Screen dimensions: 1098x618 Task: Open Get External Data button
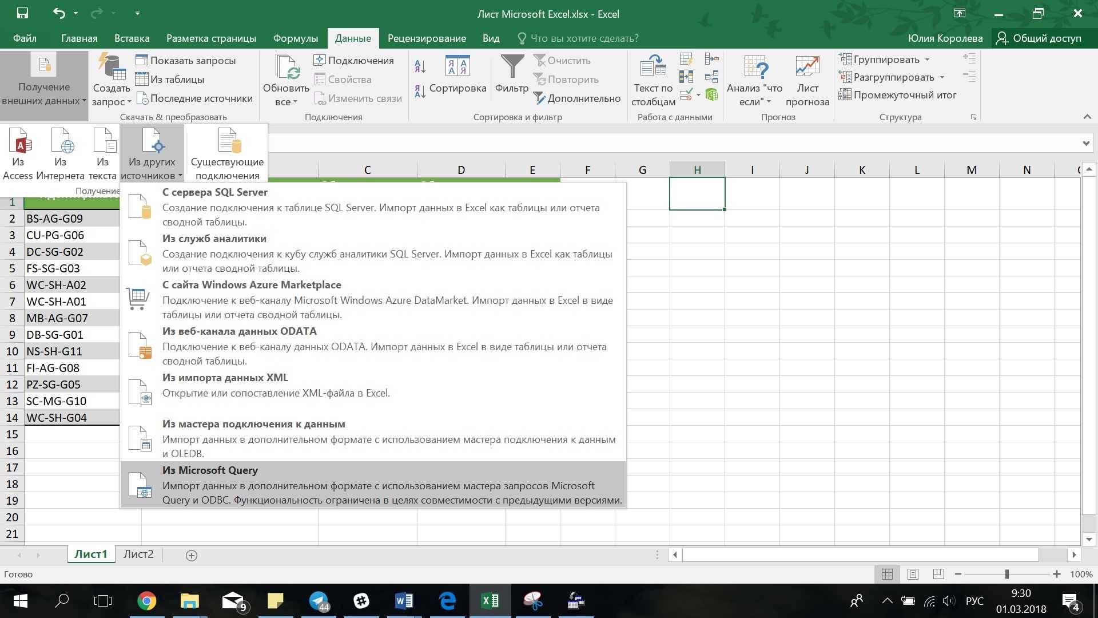click(x=44, y=86)
